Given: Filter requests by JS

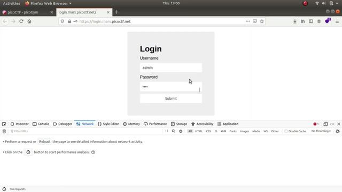Looking at the screenshot, I should (x=216, y=131).
